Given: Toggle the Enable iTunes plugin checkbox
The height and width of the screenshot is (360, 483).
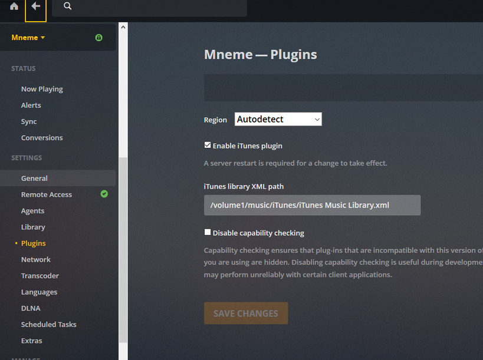Looking at the screenshot, I should coord(208,145).
